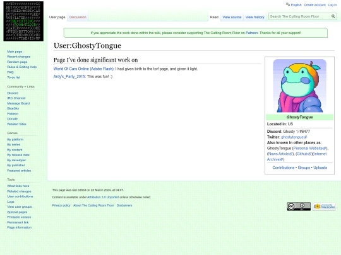Open Contributions link in infobox
This screenshot has width=341, height=255.
[x=284, y=167]
